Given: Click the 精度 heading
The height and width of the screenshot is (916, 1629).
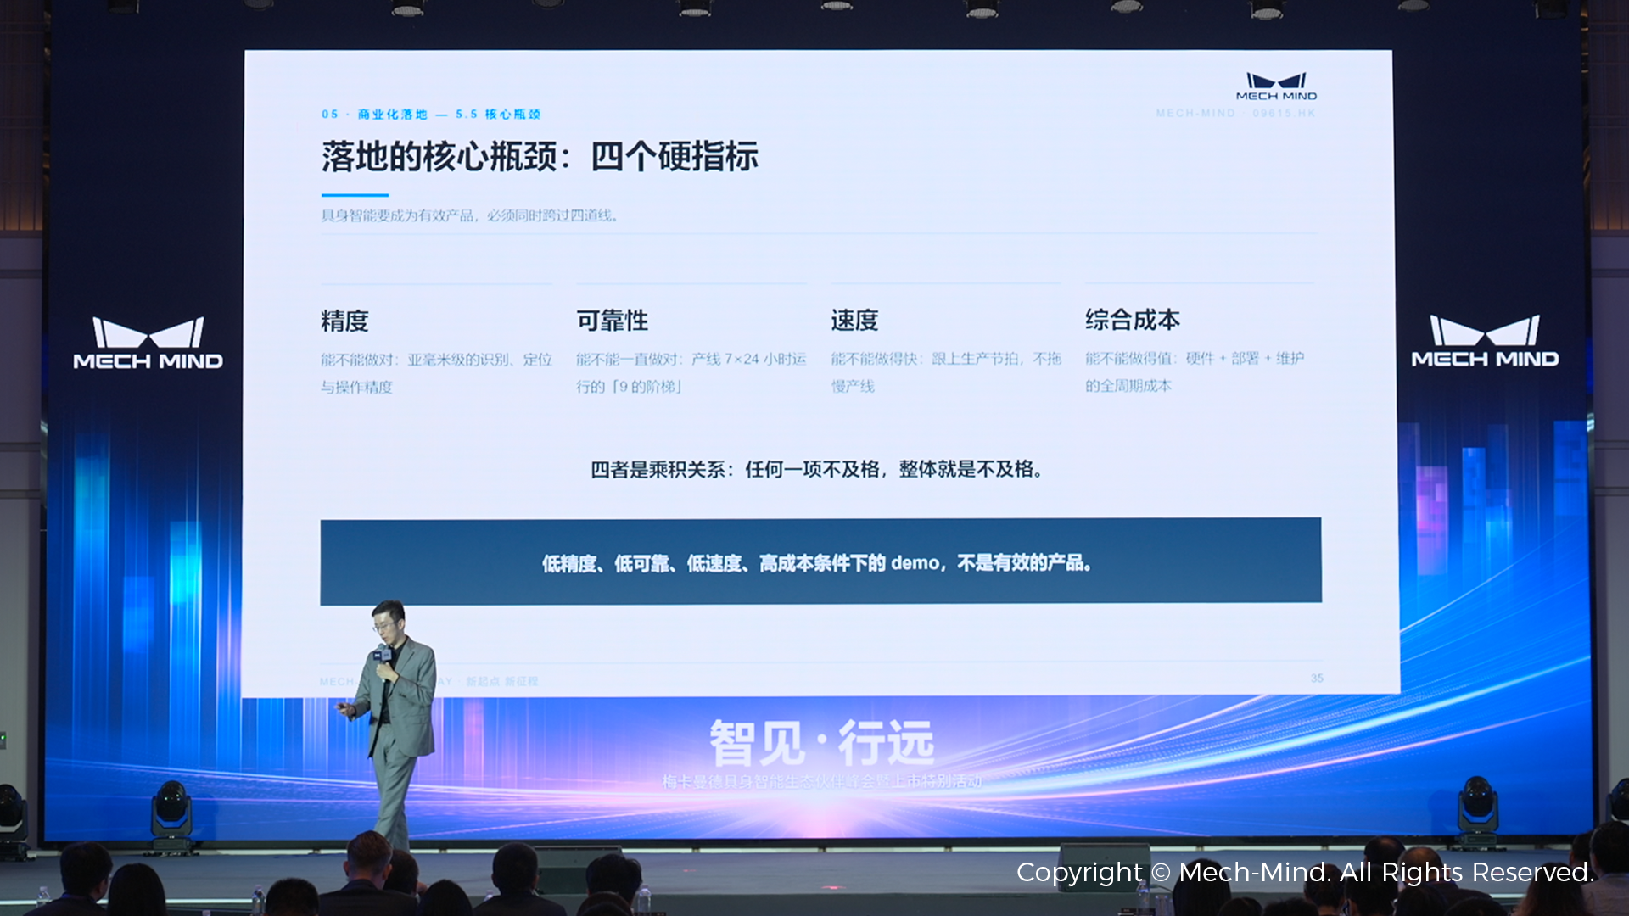Looking at the screenshot, I should 344,321.
